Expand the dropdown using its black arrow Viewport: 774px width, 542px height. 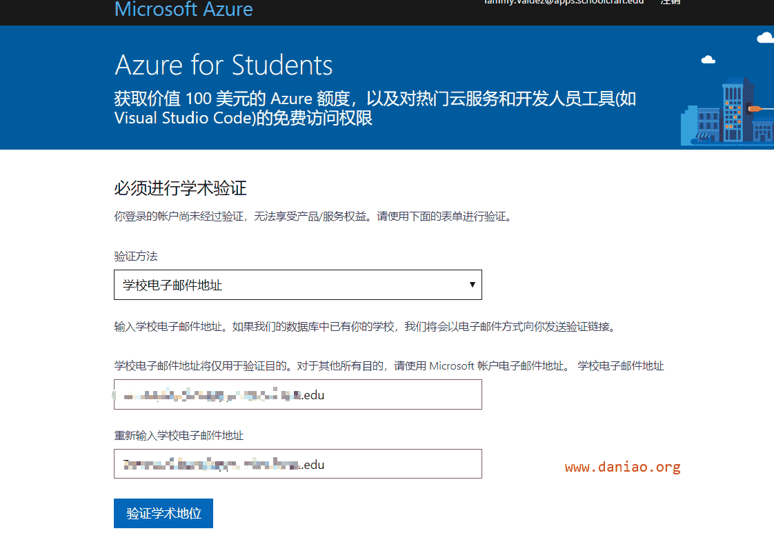click(x=473, y=284)
